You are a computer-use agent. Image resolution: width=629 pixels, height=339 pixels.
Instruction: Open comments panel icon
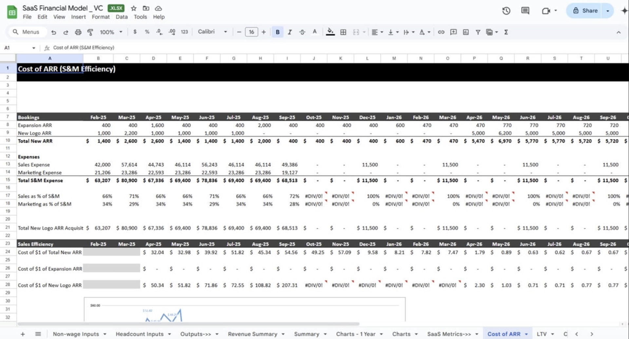[525, 11]
